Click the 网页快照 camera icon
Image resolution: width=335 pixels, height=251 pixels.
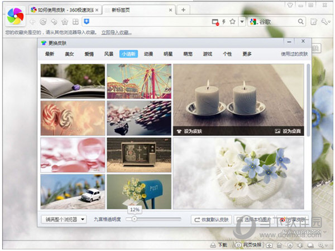238,245
